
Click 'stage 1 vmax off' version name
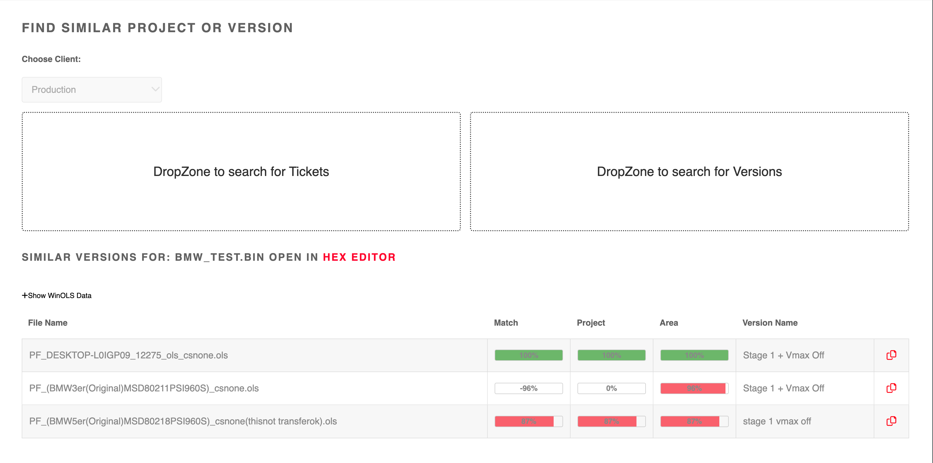(776, 421)
